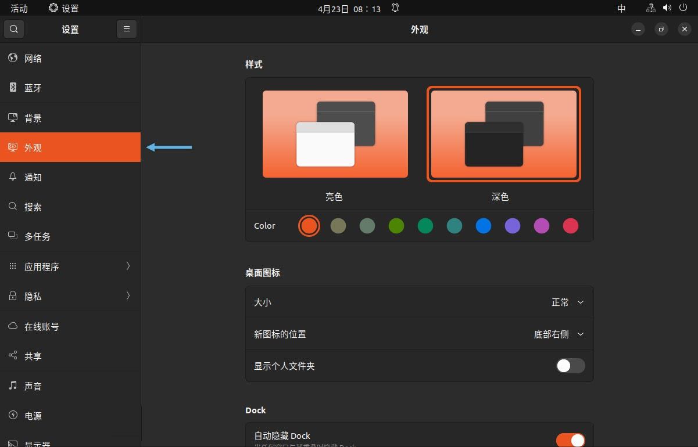The width and height of the screenshot is (698, 447).
Task: Click the cloud icon beside 在线账号
Action: pyautogui.click(x=13, y=326)
